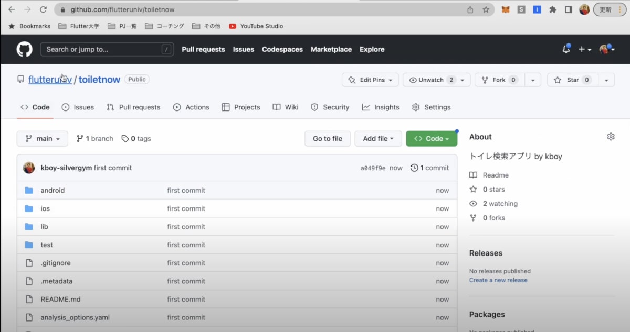Click the blue I extension icon
The width and height of the screenshot is (630, 332).
point(537,9)
